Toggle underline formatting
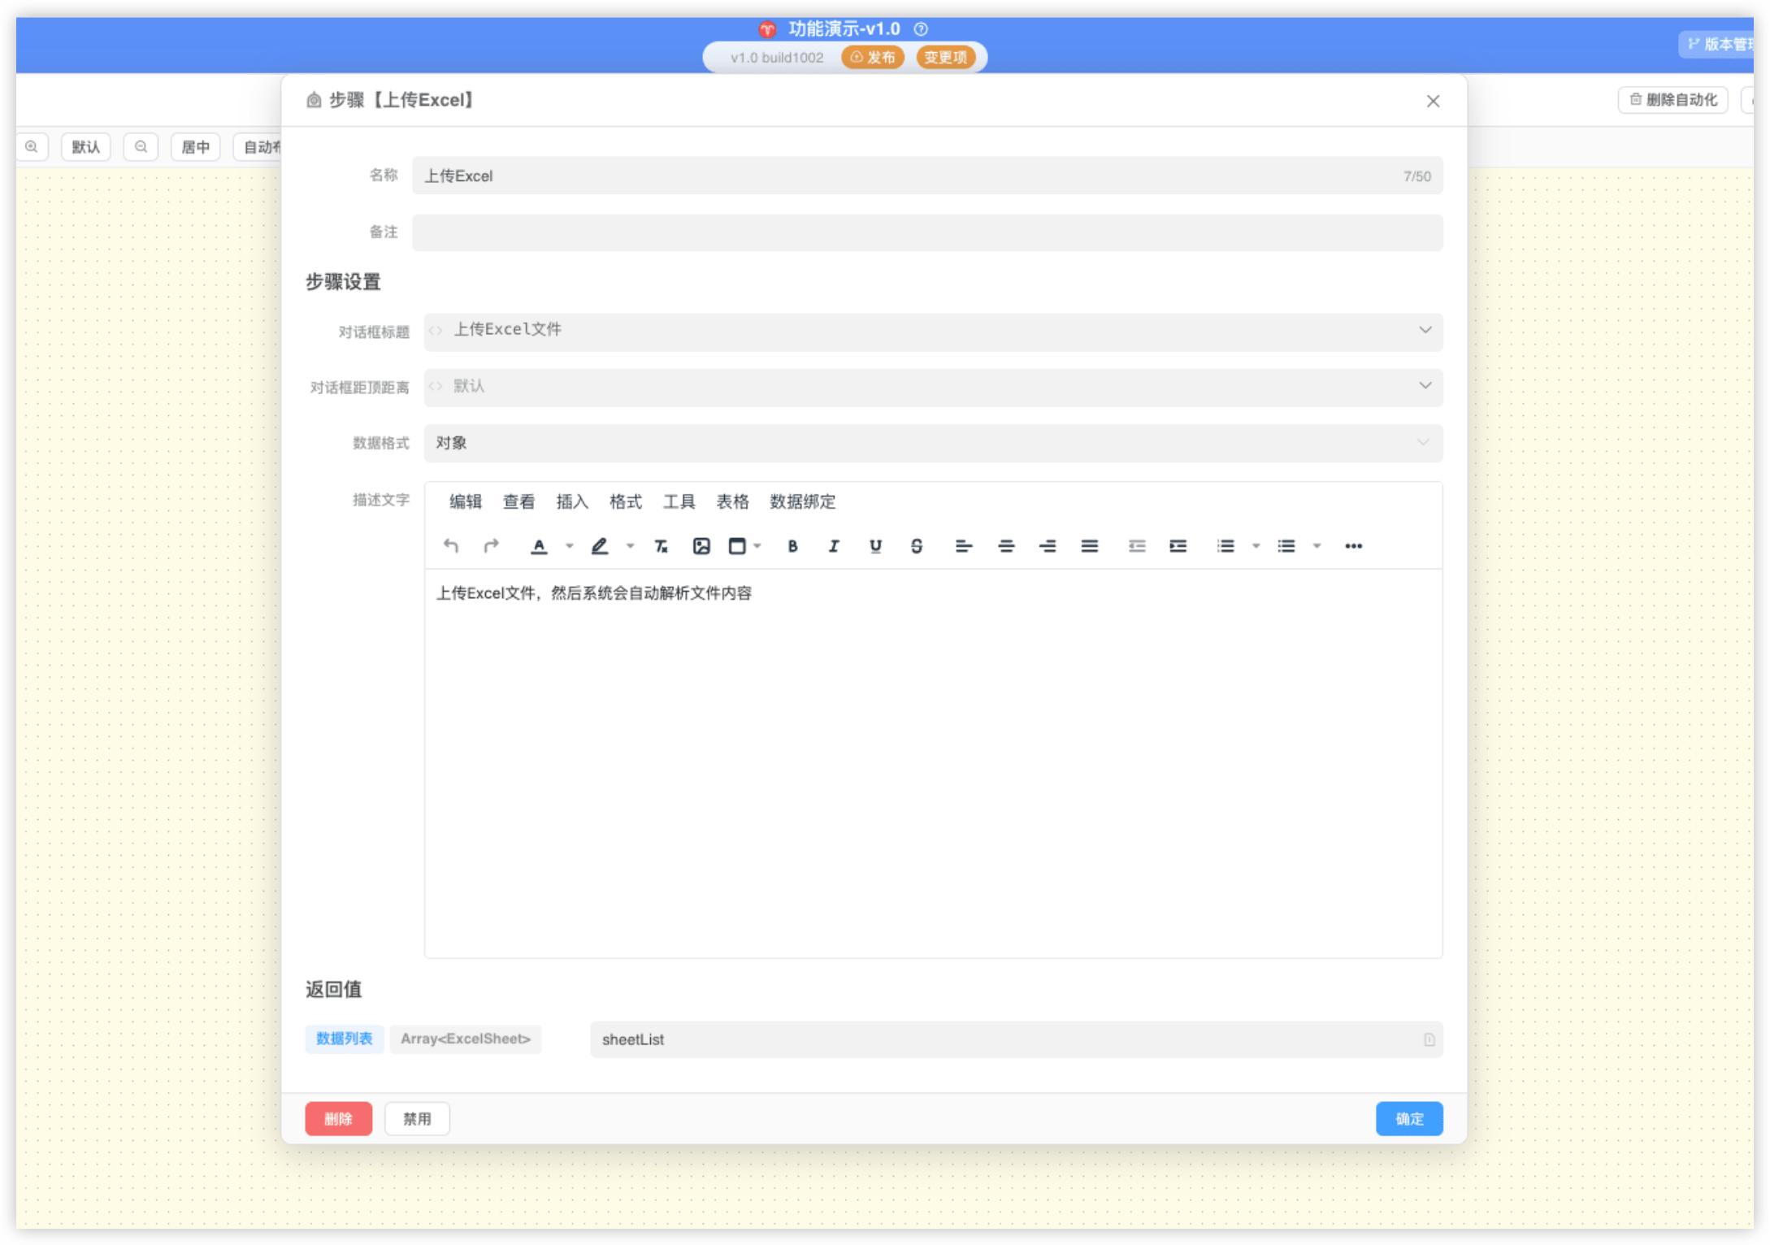This screenshot has width=1770, height=1245. [x=875, y=545]
